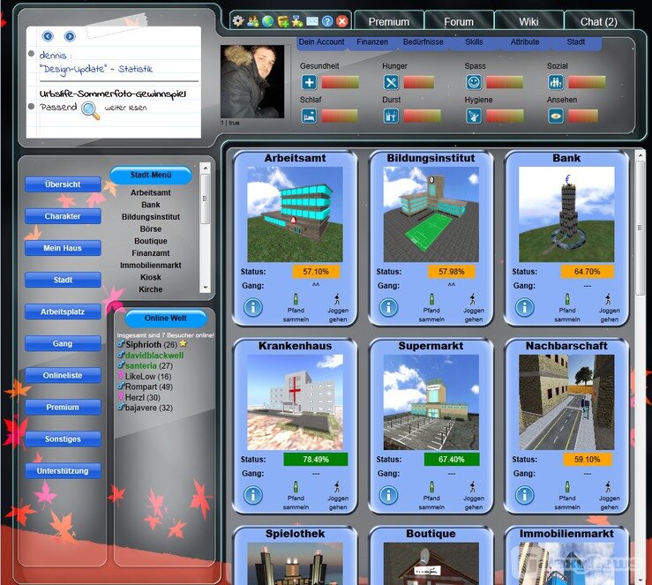Switch to Attribute tab

[525, 42]
